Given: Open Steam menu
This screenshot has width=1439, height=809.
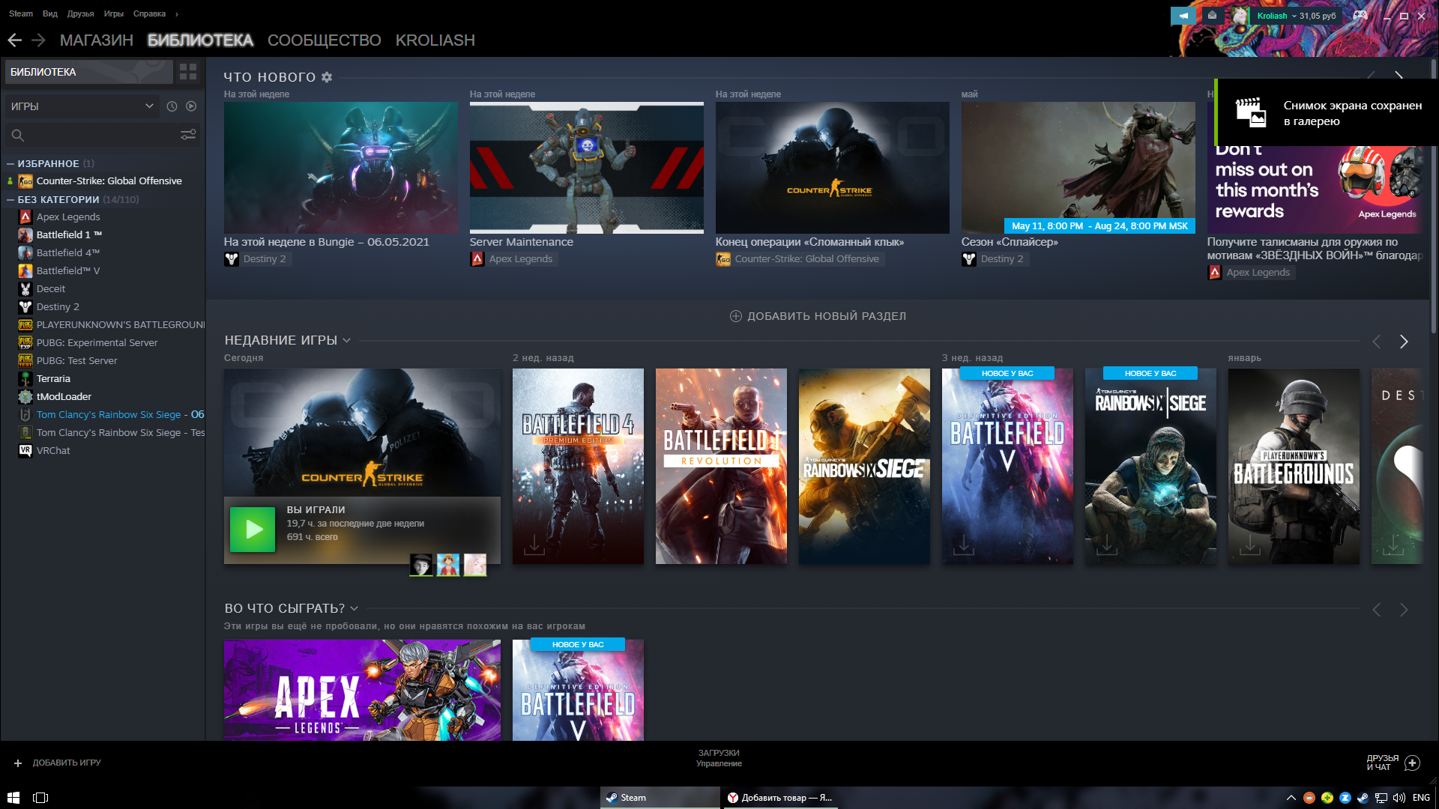Looking at the screenshot, I should [x=21, y=13].
